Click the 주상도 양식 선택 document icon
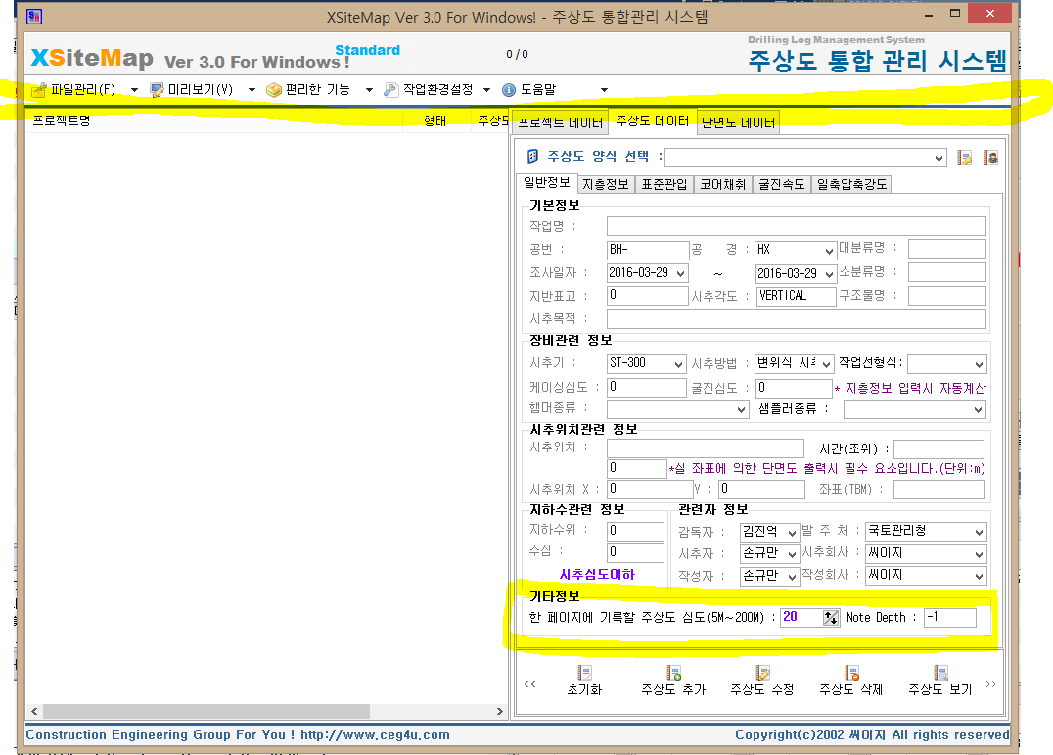 (x=532, y=157)
